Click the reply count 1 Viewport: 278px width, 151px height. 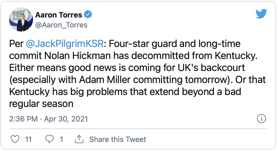tap(61, 139)
